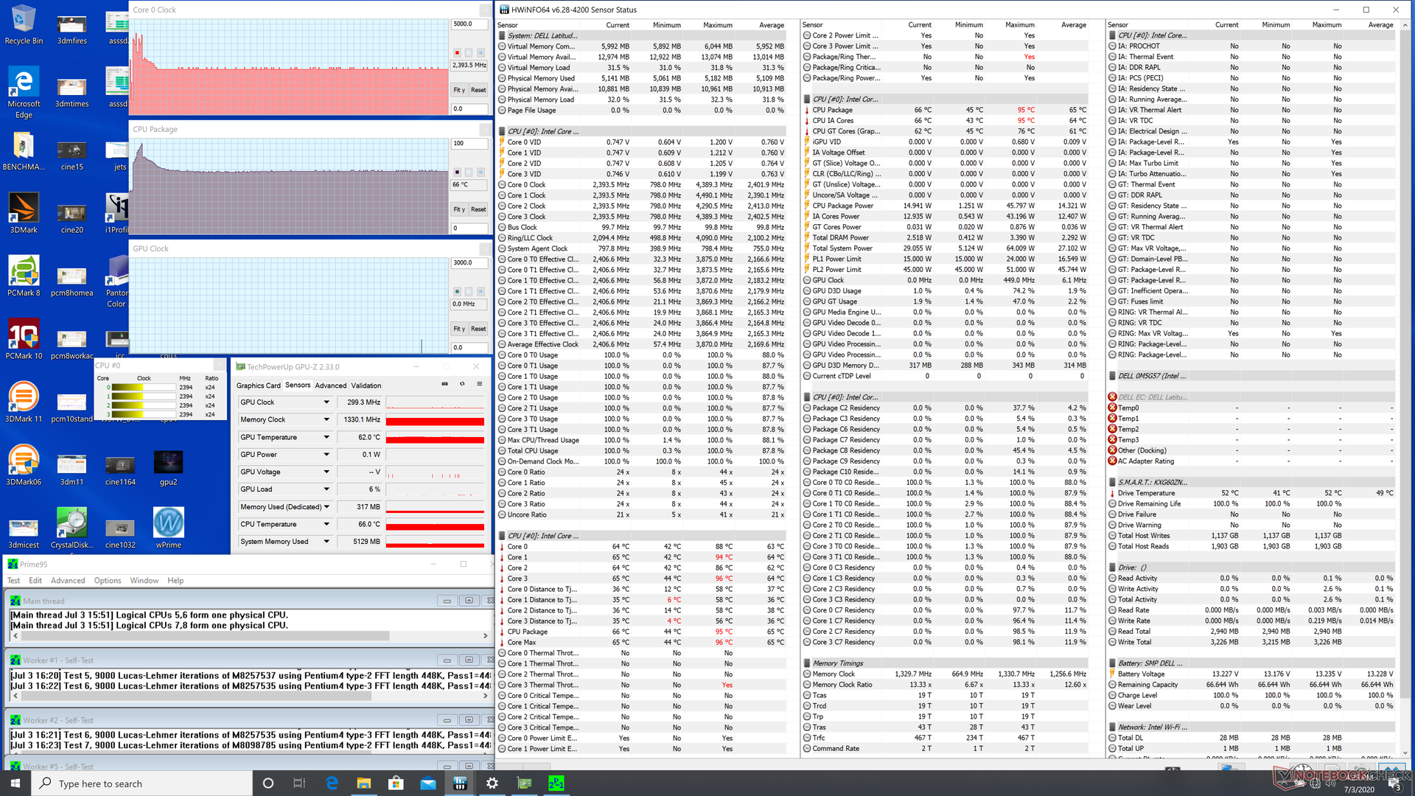Select the PCMark 10 desktop shortcut
The width and height of the screenshot is (1415, 796).
pyautogui.click(x=24, y=339)
